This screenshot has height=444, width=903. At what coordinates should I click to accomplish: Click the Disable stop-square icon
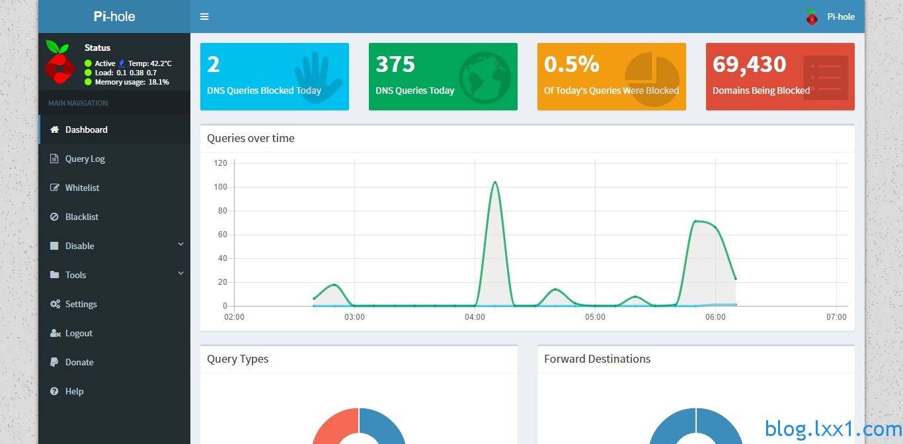coord(54,246)
